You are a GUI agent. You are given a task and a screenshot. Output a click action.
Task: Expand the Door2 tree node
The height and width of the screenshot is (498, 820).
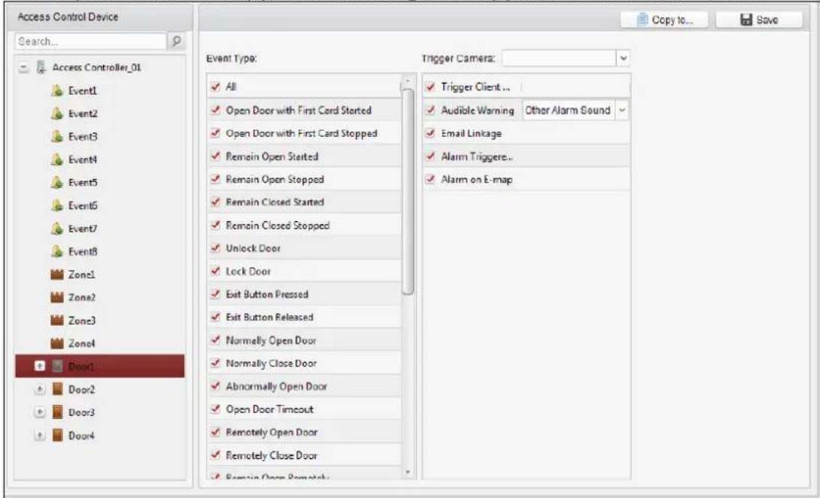pos(40,389)
